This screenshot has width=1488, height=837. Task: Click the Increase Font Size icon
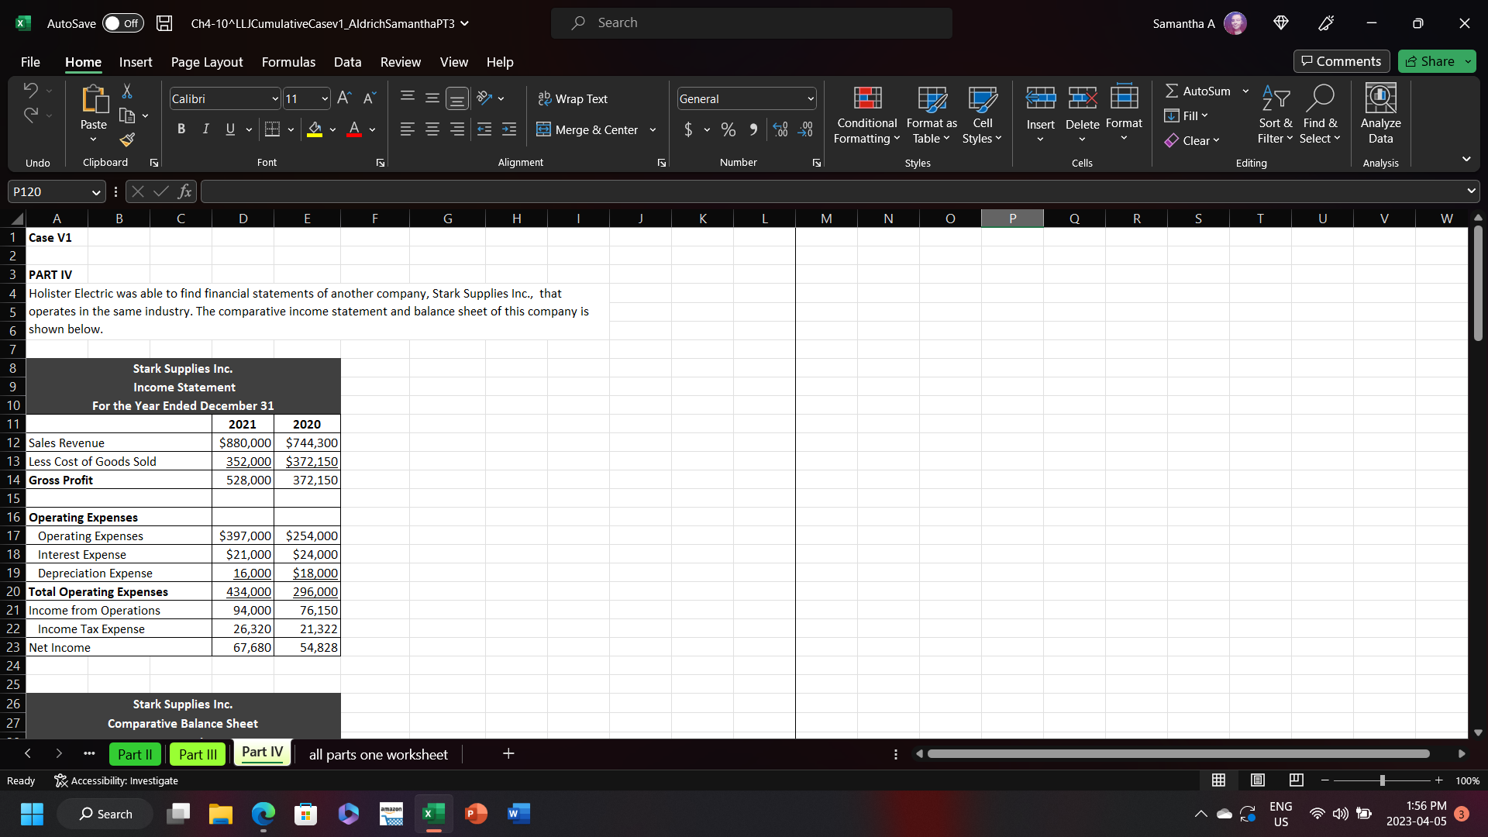point(344,98)
